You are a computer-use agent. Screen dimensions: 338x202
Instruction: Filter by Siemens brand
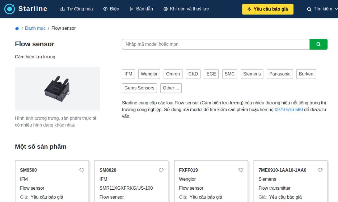point(252,74)
